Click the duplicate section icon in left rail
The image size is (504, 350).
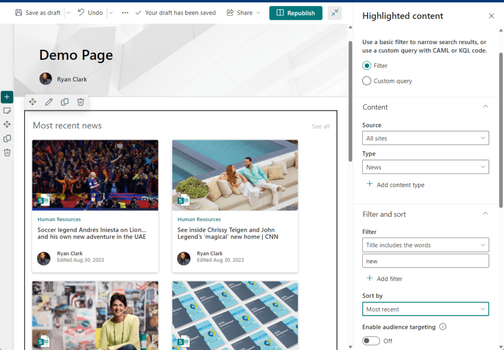[7, 138]
